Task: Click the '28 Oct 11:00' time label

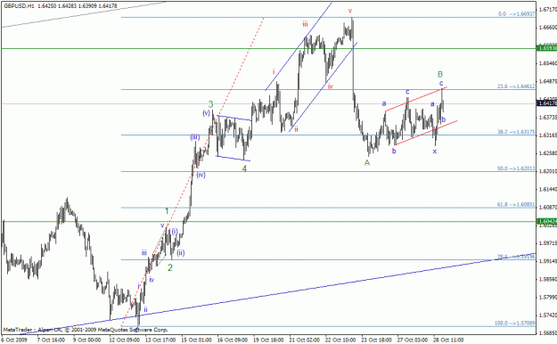Action: pos(448,340)
